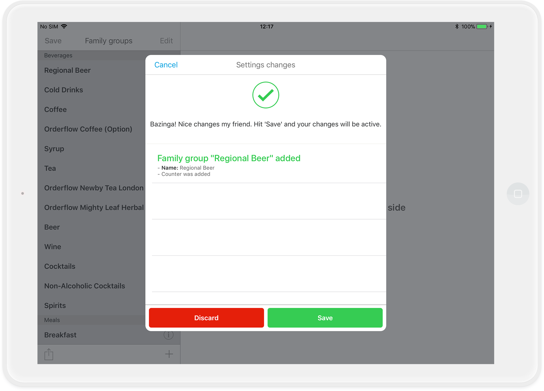Select Non-Alcoholic Cocktails family group
The image size is (544, 391).
click(x=92, y=286)
